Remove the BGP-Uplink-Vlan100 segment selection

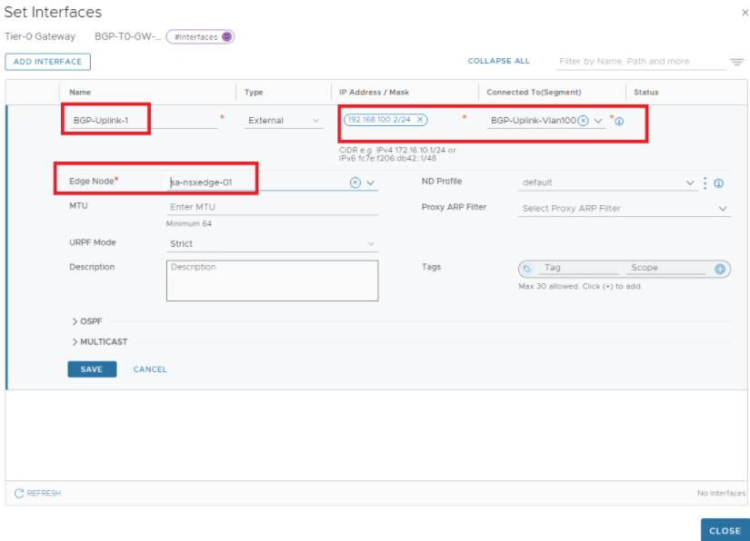click(582, 121)
